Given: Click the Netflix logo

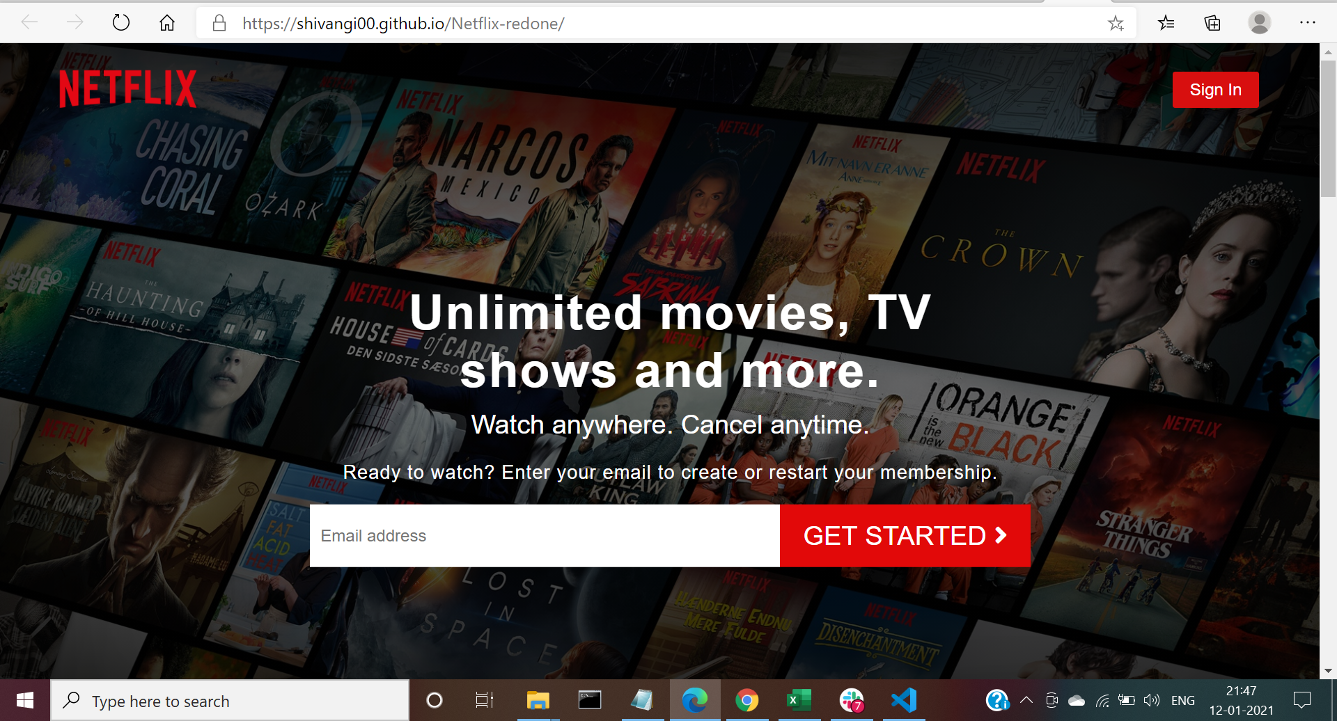Looking at the screenshot, I should (127, 88).
